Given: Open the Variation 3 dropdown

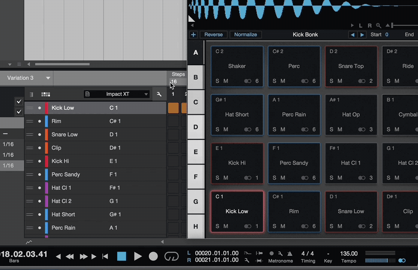Looking at the screenshot, I should [26, 78].
